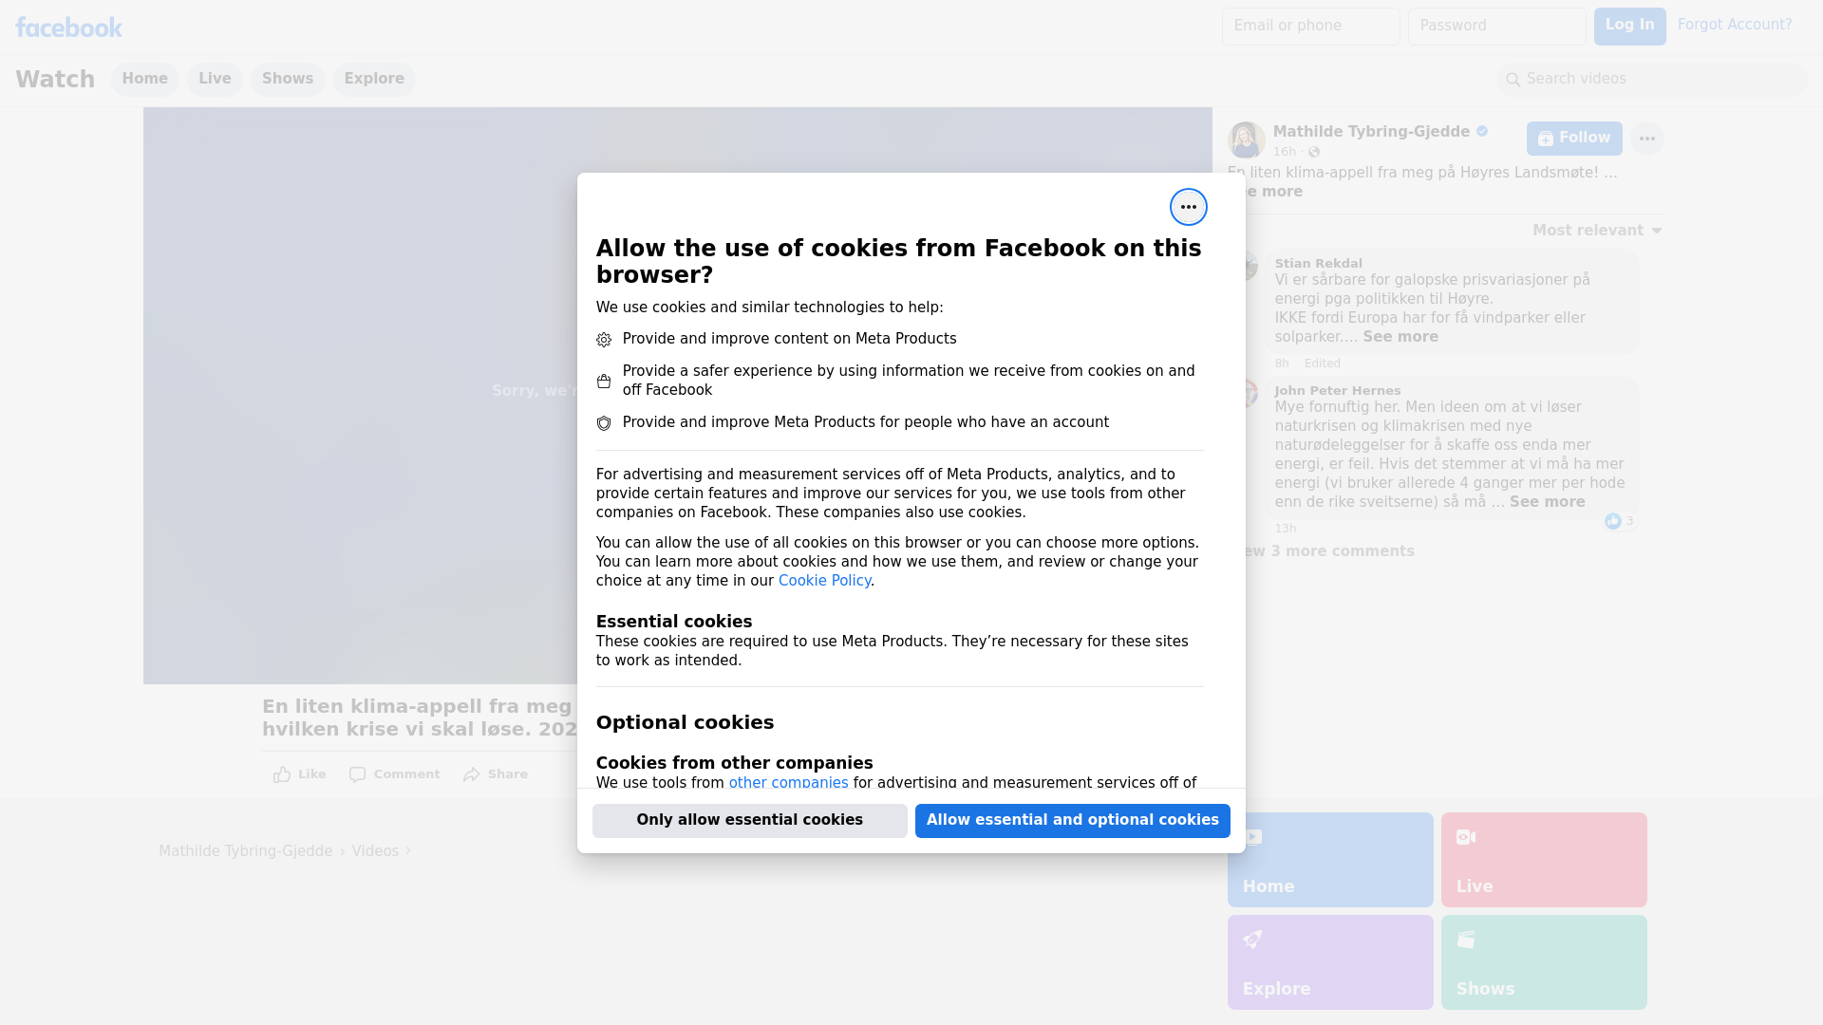Screen dimensions: 1823x1025
Task: Open the Explore rocket tile
Action: [x=1330, y=962]
